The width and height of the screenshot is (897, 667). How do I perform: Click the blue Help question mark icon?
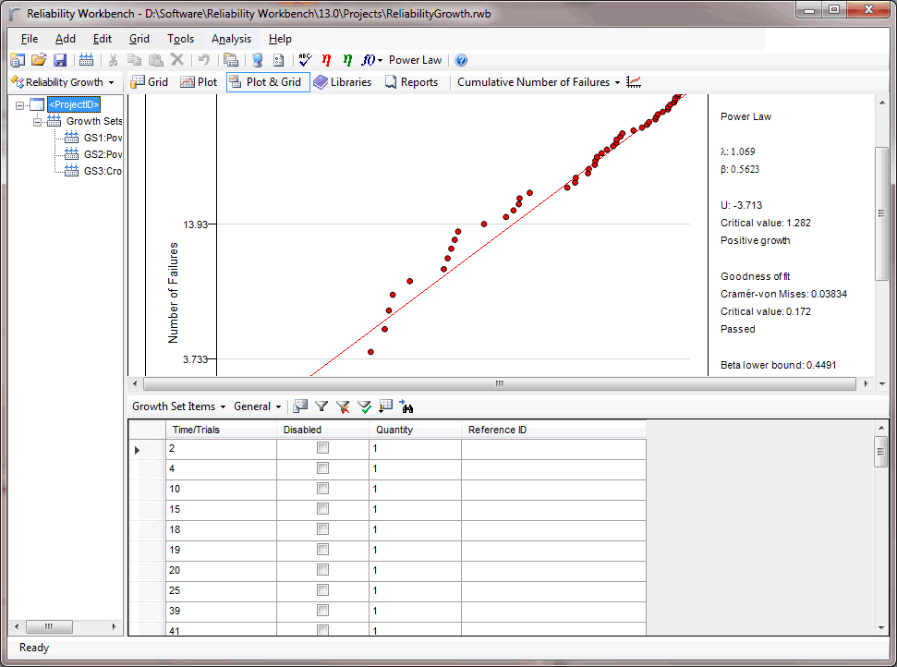point(461,60)
